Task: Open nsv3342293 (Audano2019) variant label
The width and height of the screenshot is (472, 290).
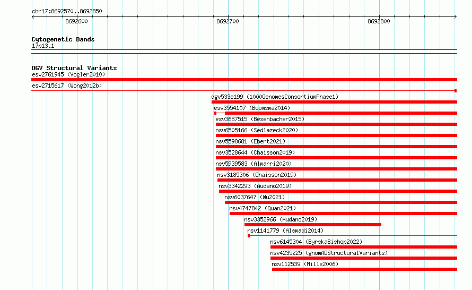Action: (255, 186)
